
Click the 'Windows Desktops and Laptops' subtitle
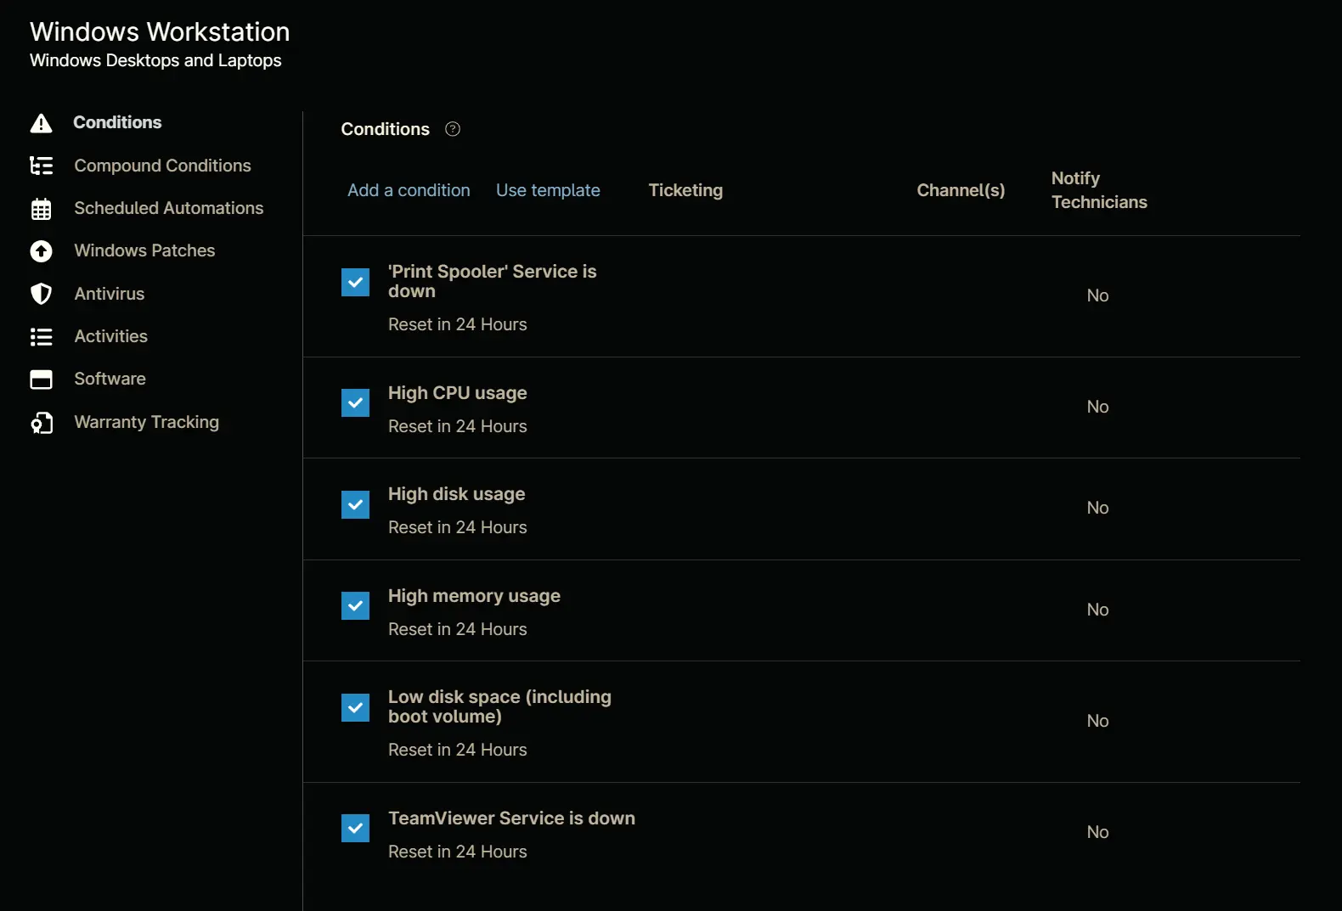[155, 60]
